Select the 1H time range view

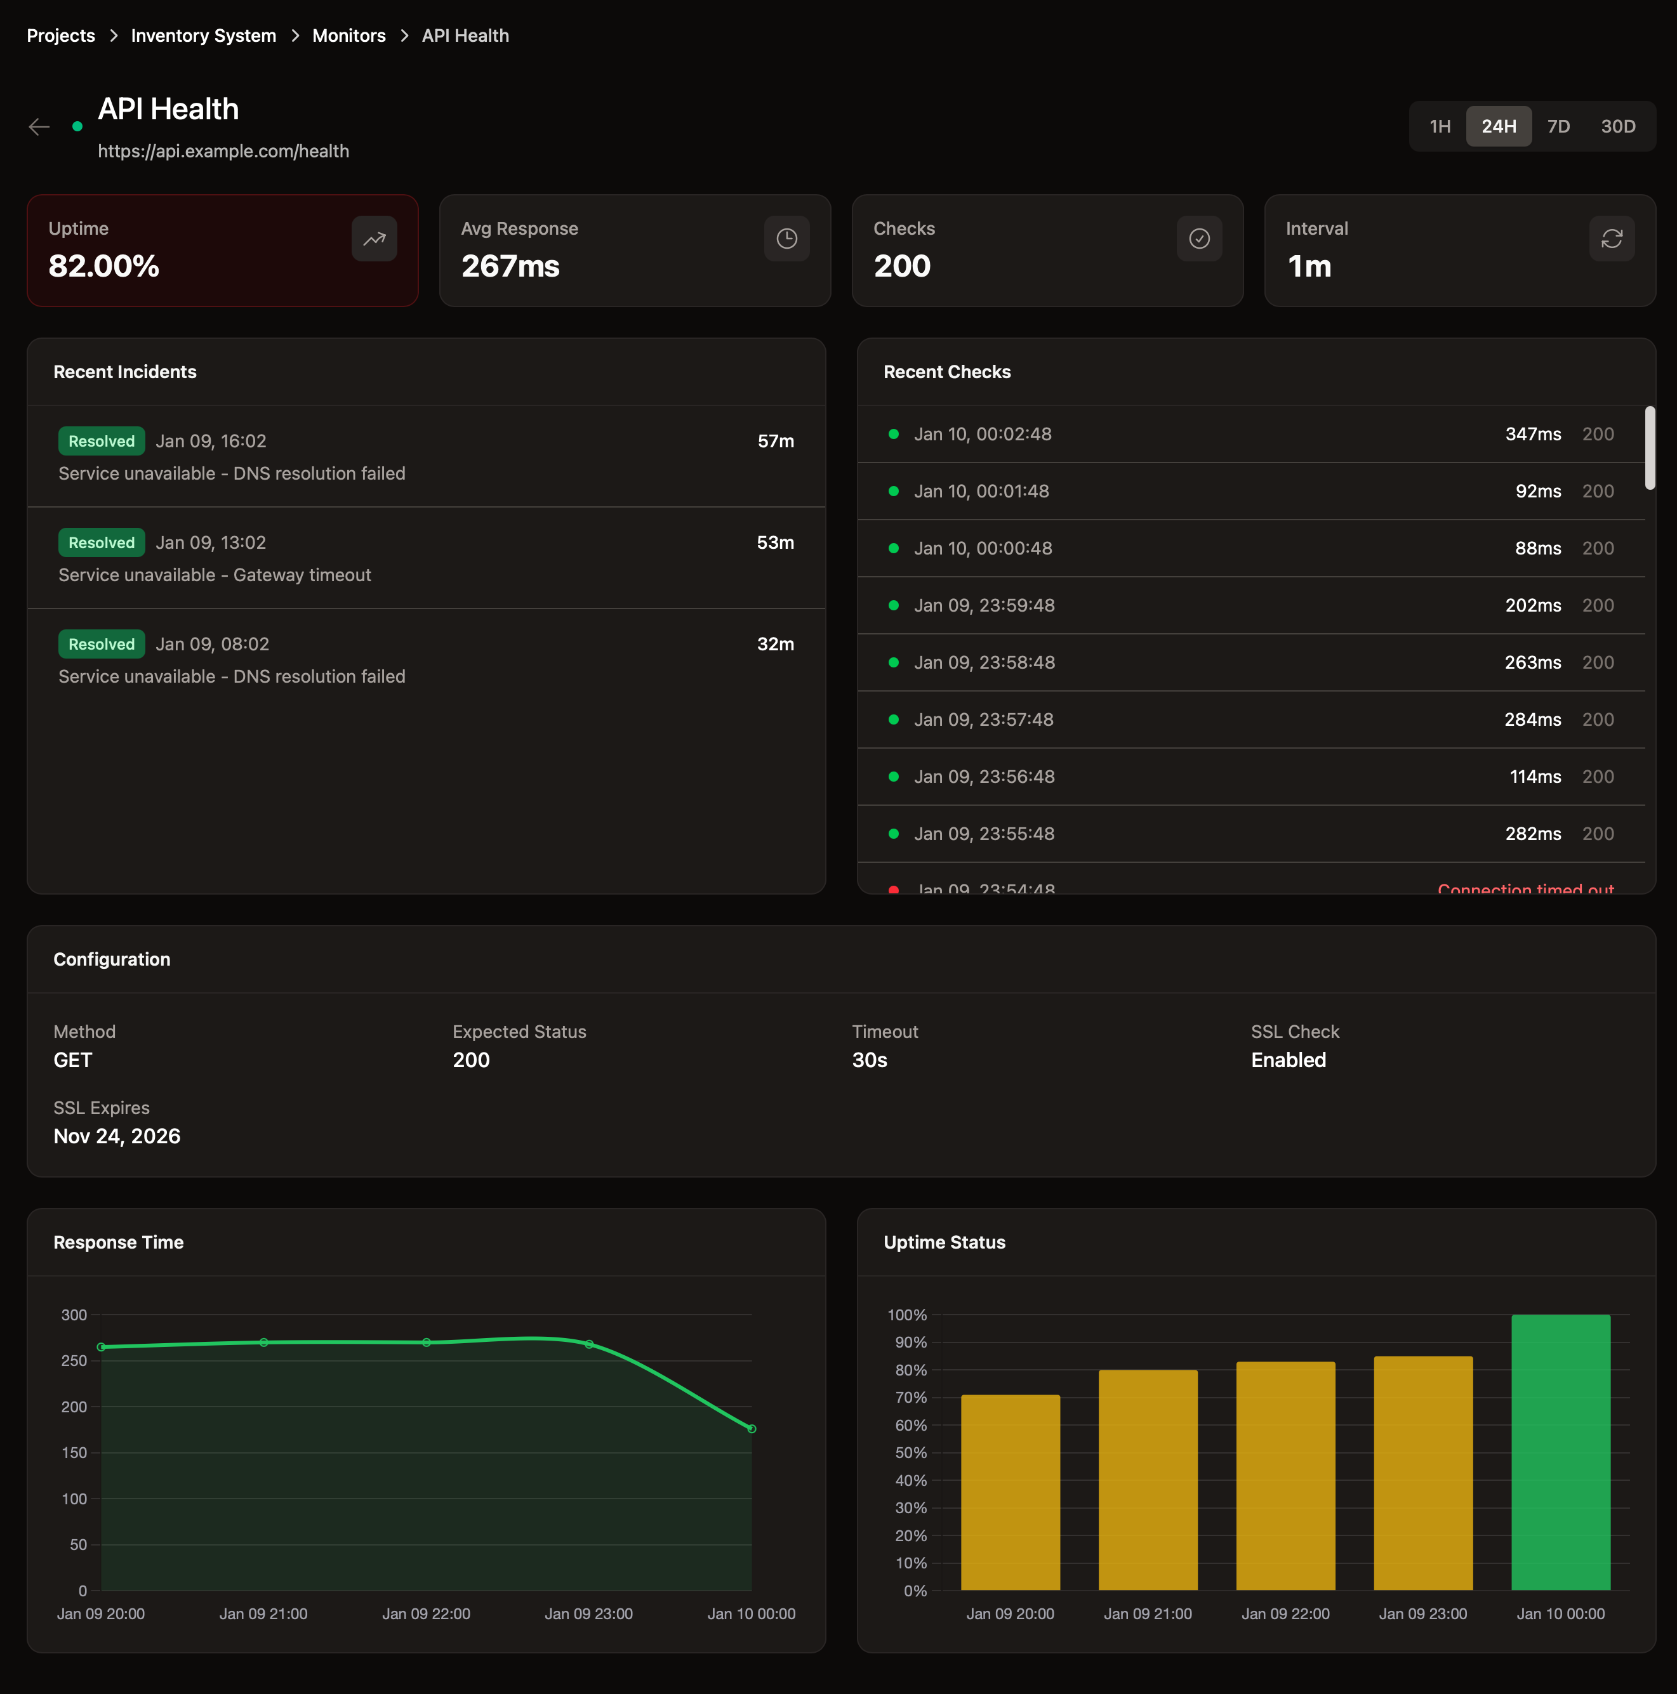pos(1440,126)
